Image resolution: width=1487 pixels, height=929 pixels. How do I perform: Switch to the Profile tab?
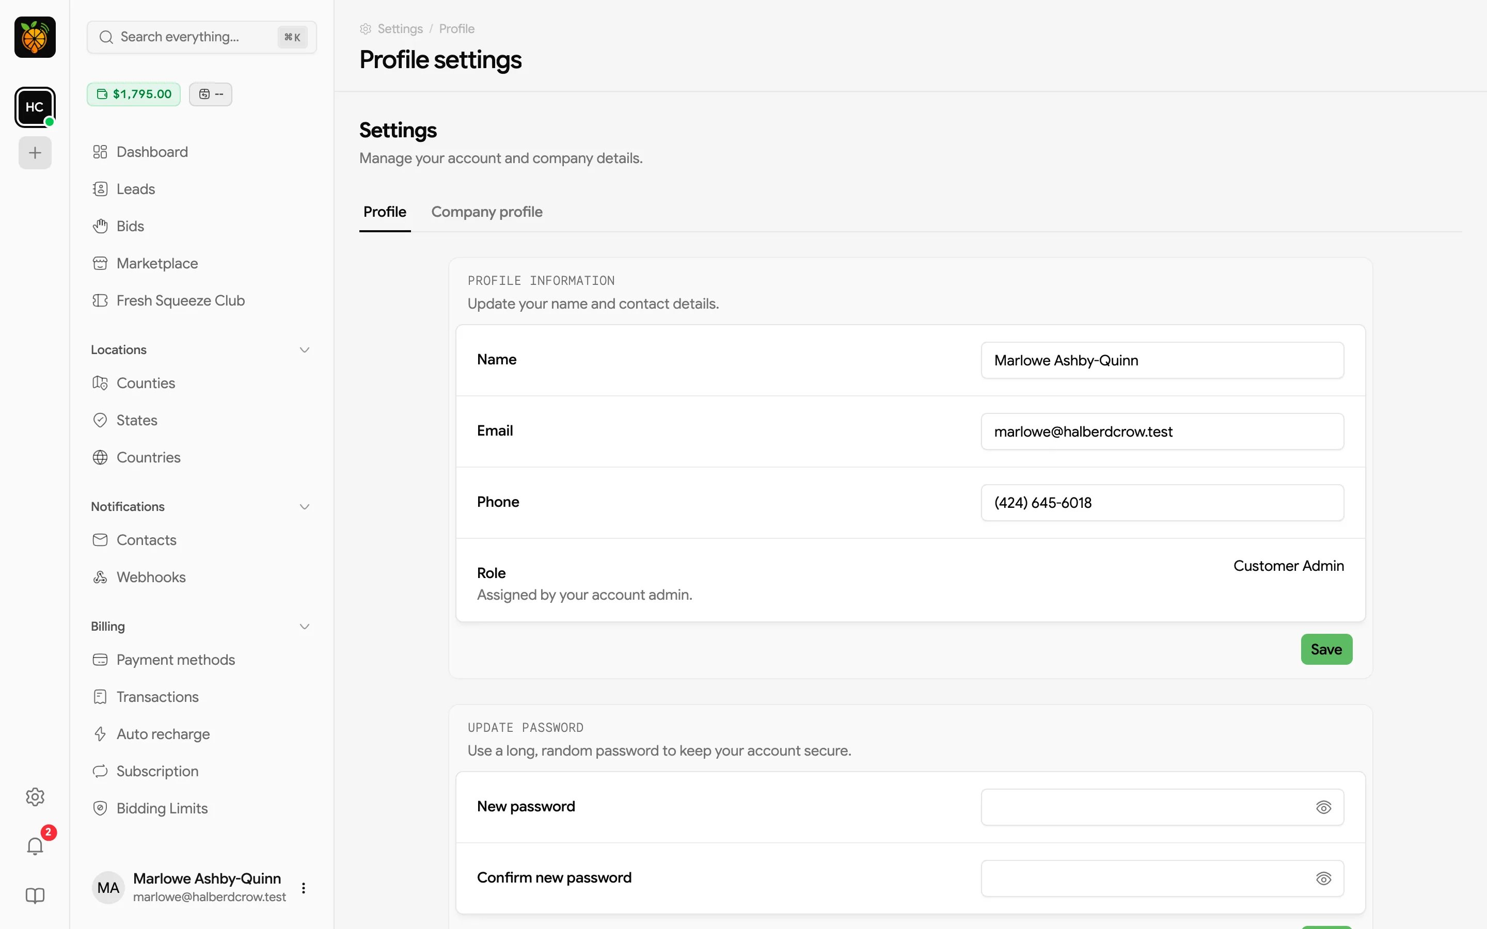pyautogui.click(x=385, y=212)
